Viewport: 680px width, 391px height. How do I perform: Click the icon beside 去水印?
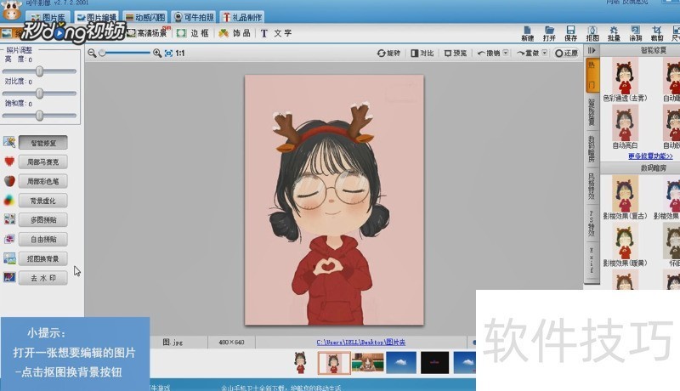(9, 277)
